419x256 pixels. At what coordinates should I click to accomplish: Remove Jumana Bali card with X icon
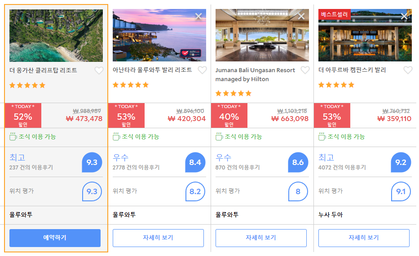coord(301,16)
